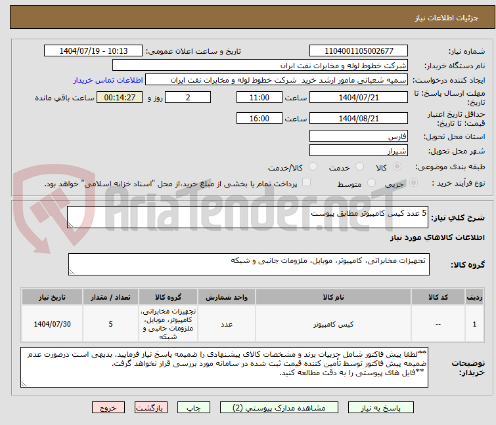Click the واحد شمارش column header
The width and height of the screenshot is (496, 425).
click(x=227, y=297)
